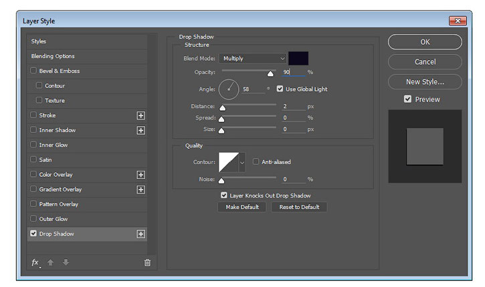485x287 pixels.
Task: Click the Make Default button
Action: click(x=242, y=207)
